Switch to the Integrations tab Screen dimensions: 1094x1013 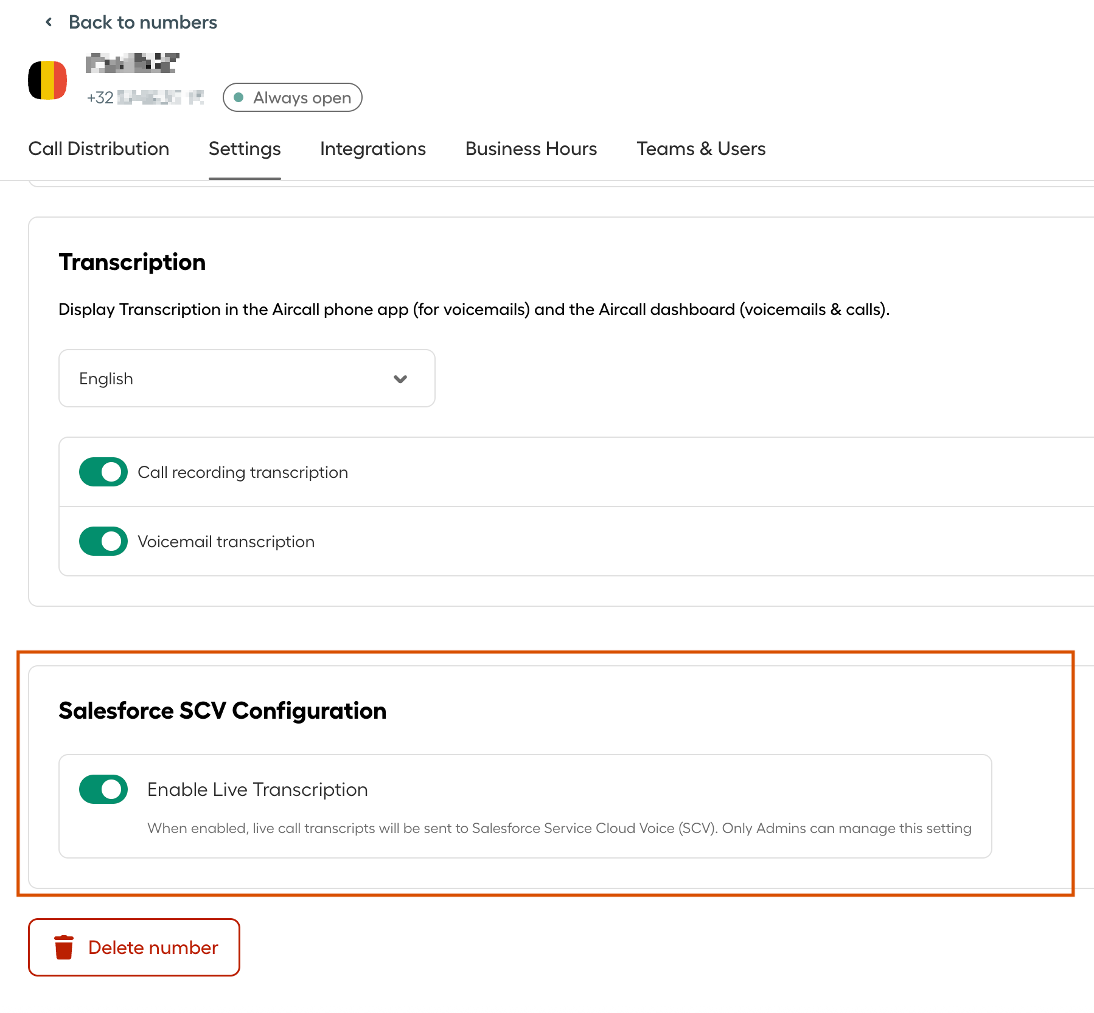point(373,149)
